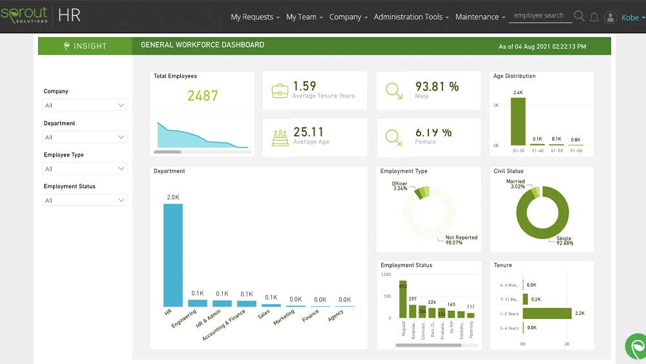Click the Sprout Solutions logo
Screen dimensions: 646x364
24,15
